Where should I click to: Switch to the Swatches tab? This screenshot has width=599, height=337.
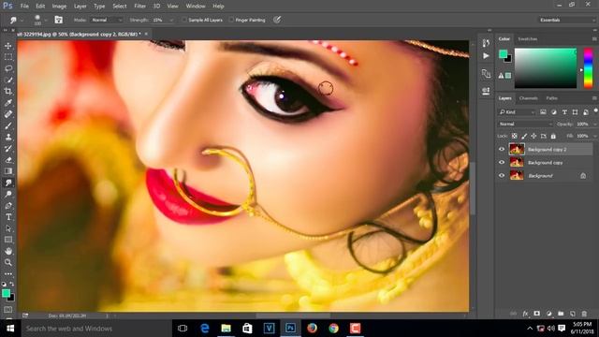[528, 39]
